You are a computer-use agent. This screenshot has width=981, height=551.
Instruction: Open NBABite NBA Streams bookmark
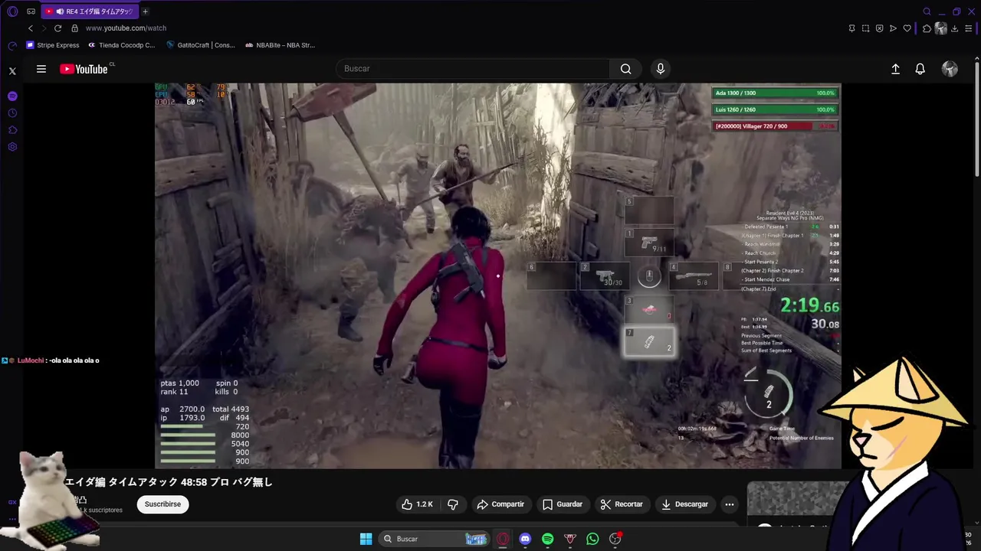(280, 45)
